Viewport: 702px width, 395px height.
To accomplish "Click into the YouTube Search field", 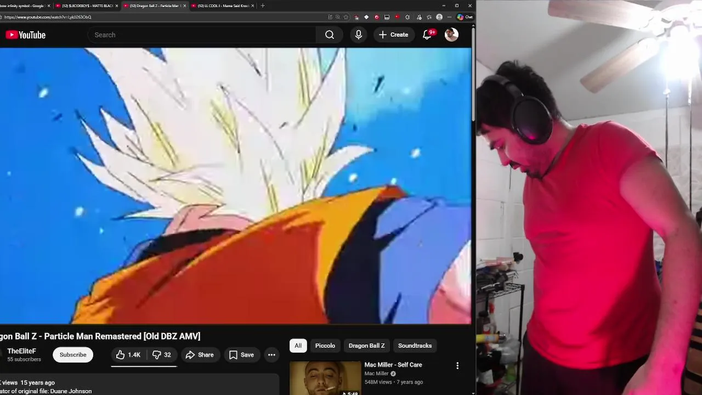I will pyautogui.click(x=202, y=35).
